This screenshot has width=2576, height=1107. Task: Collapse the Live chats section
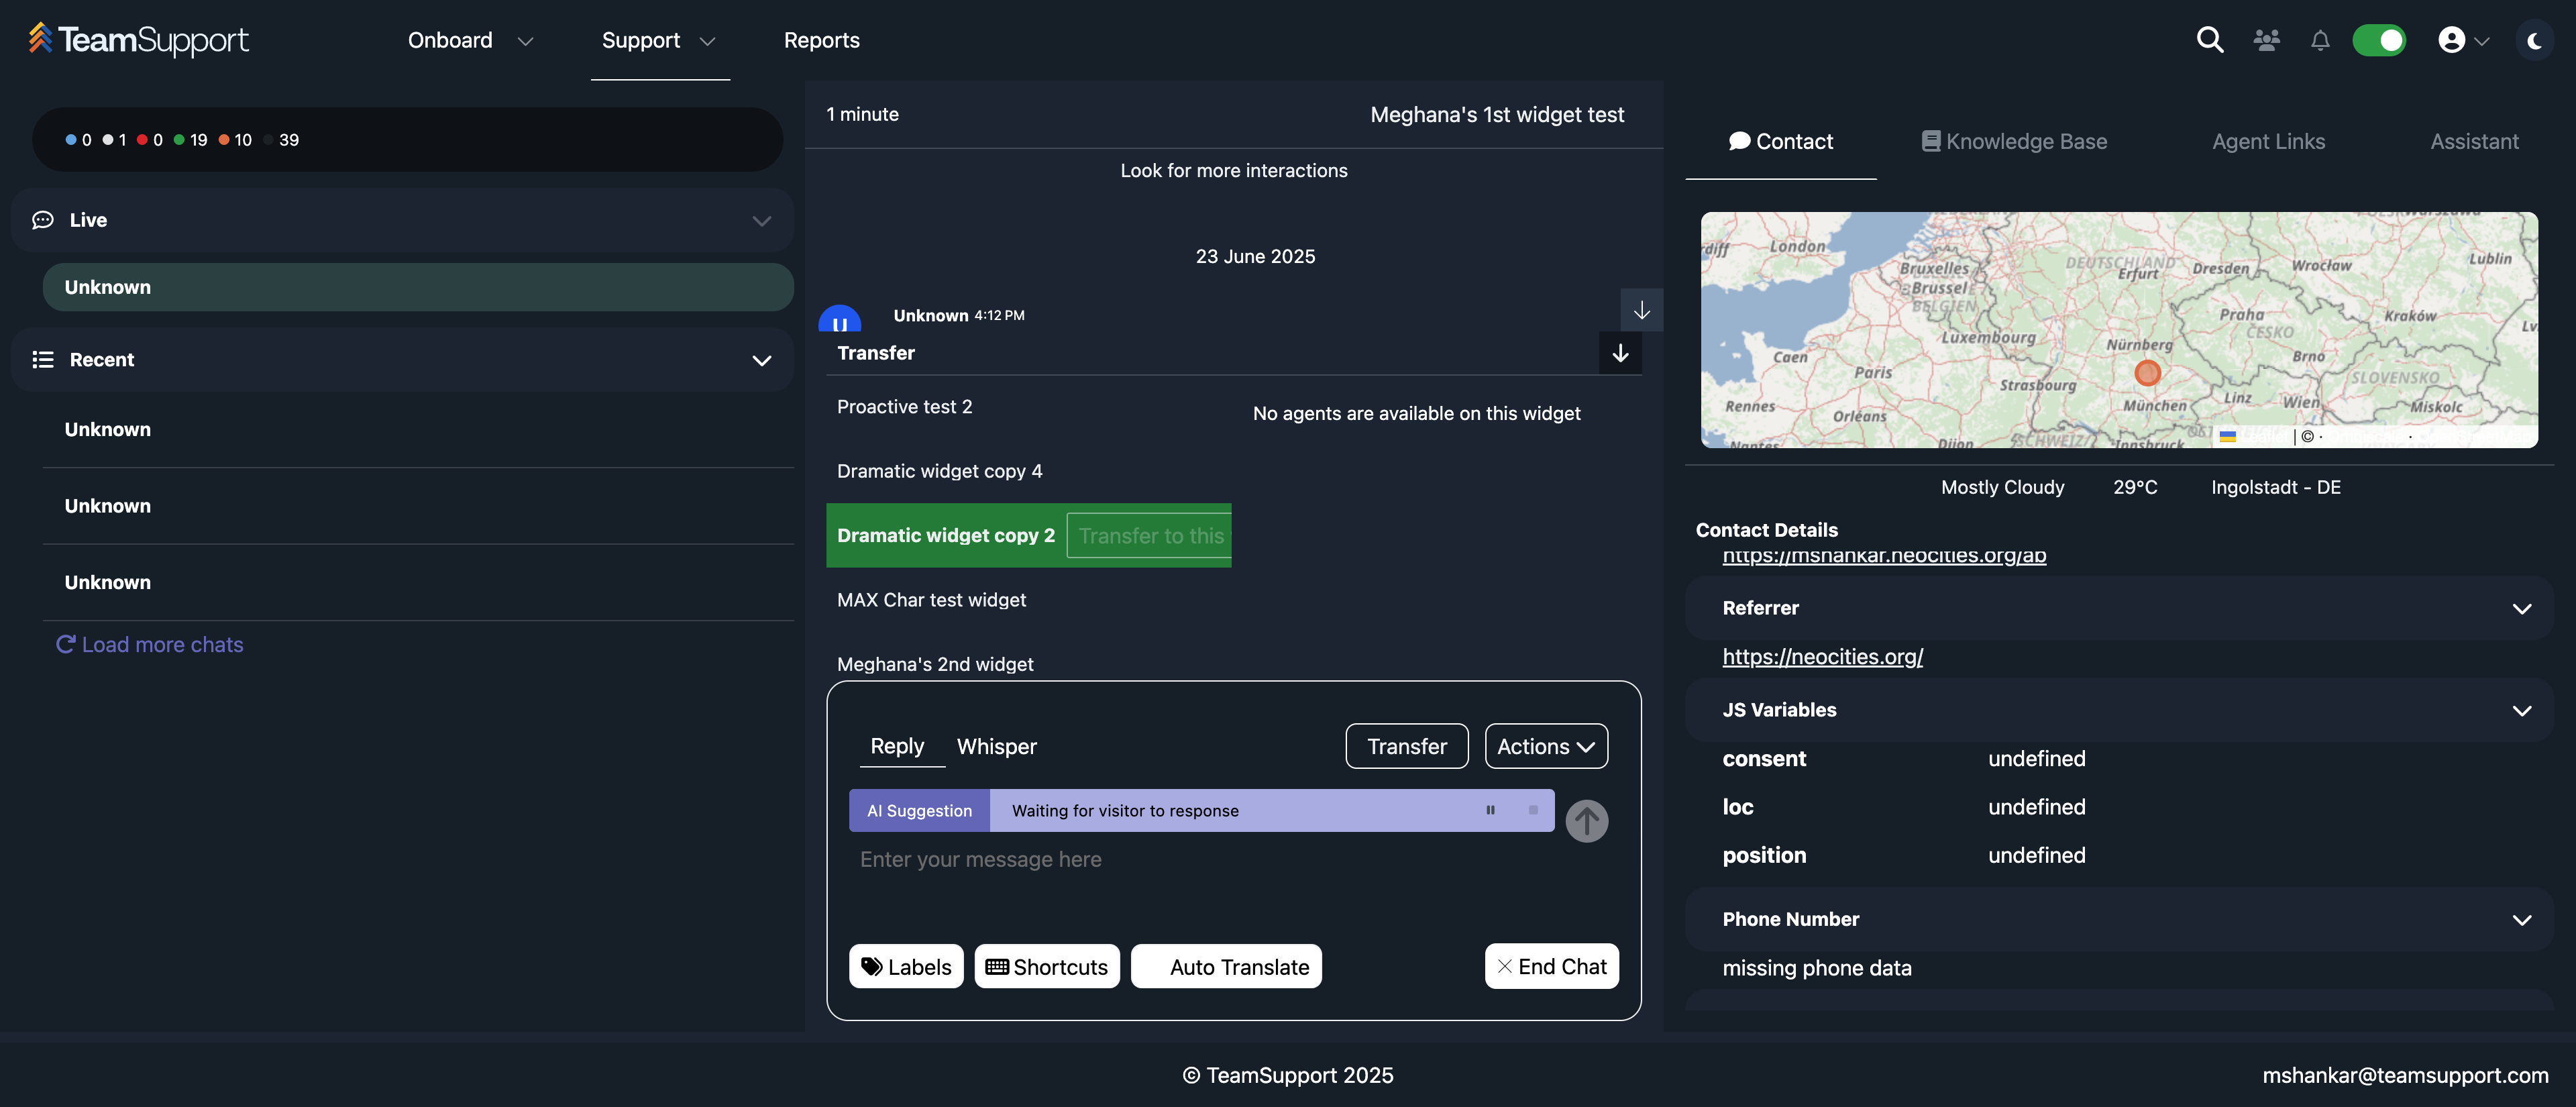pos(761,220)
